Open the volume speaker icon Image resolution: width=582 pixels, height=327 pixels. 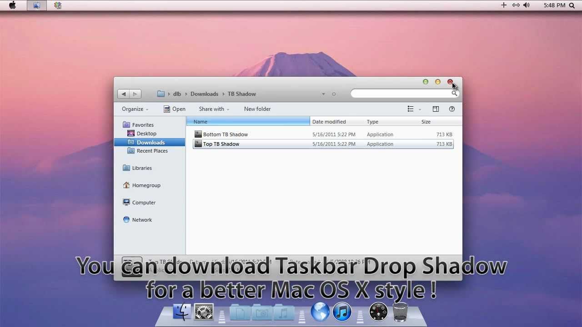click(527, 5)
